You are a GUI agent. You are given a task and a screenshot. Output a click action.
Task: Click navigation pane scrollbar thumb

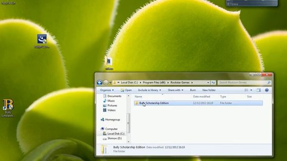(128, 123)
